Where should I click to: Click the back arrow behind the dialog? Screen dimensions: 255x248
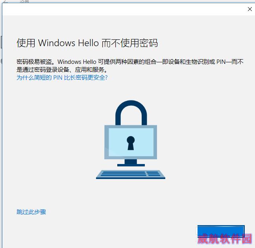6,1
